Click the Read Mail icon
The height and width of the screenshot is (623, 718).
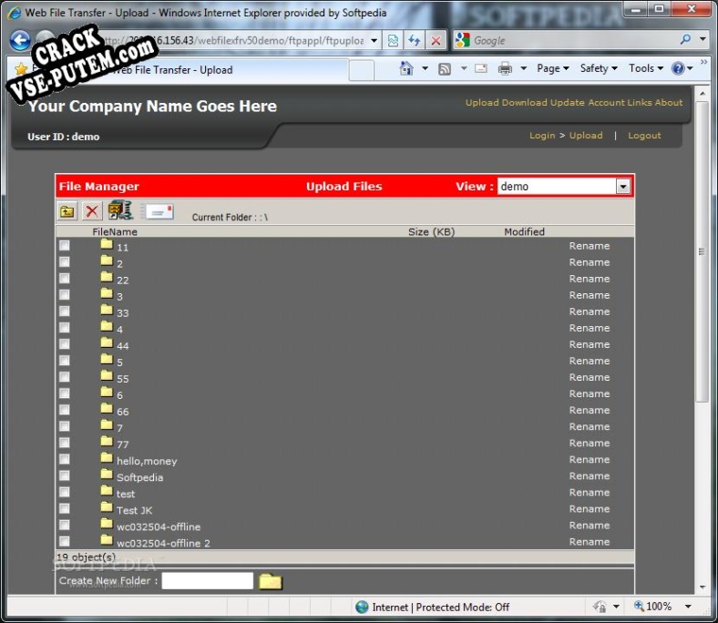481,68
